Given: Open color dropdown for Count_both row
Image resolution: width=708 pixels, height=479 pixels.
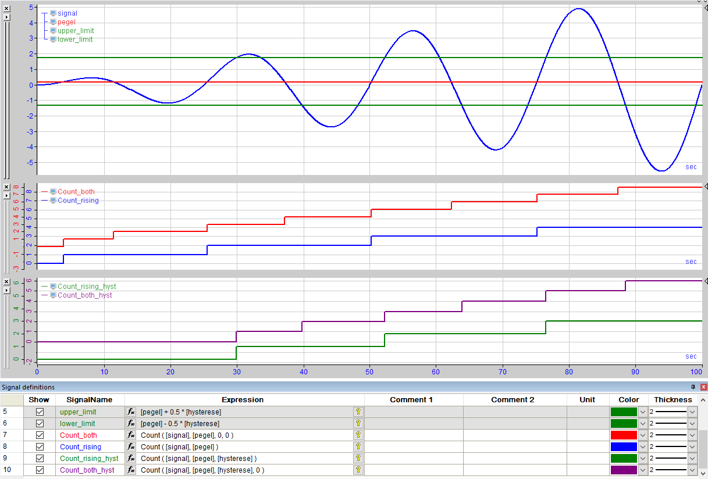Looking at the screenshot, I should [643, 435].
